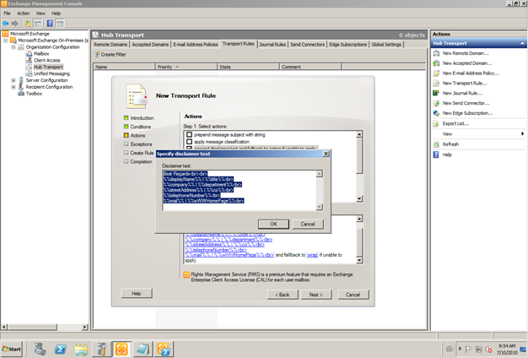Expand the View submenu arrow in Actions
528x358 pixels.
[x=522, y=134]
